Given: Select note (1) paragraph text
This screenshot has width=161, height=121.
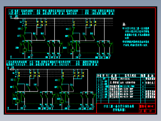Looking at the screenshot, I should click(136, 33).
